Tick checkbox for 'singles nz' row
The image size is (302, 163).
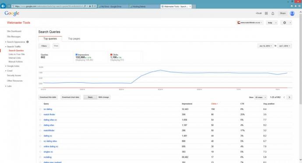coord(40,152)
